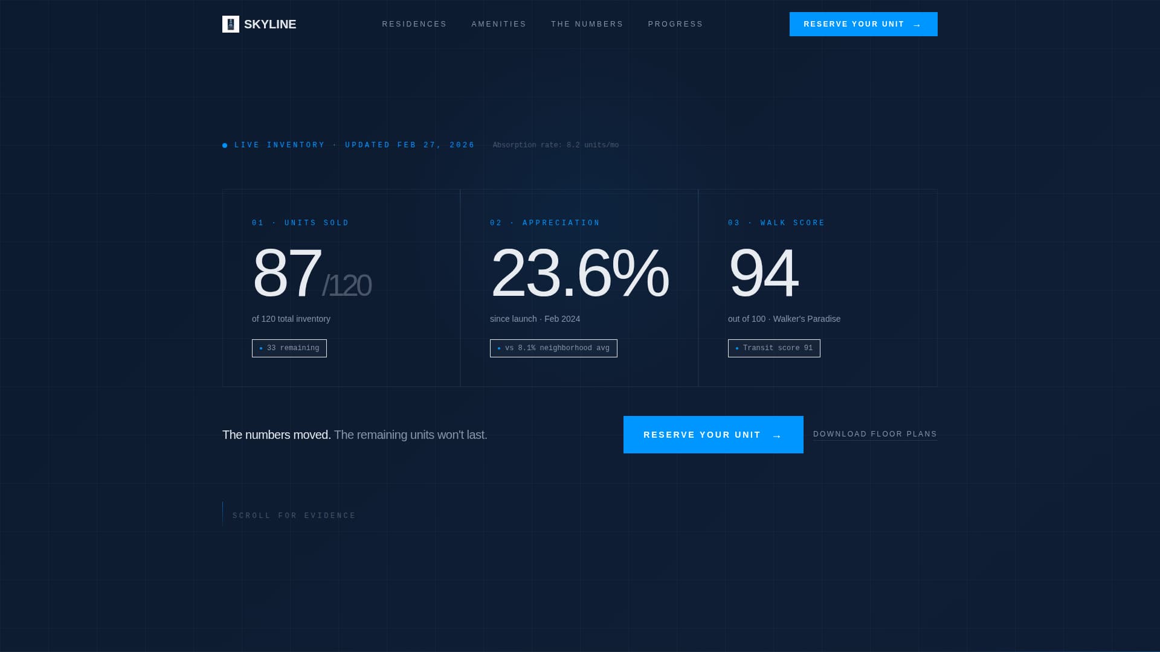Image resolution: width=1160 pixels, height=652 pixels.
Task: Click the '02 · APPRECIATION' stat card
Action: pyautogui.click(x=579, y=288)
